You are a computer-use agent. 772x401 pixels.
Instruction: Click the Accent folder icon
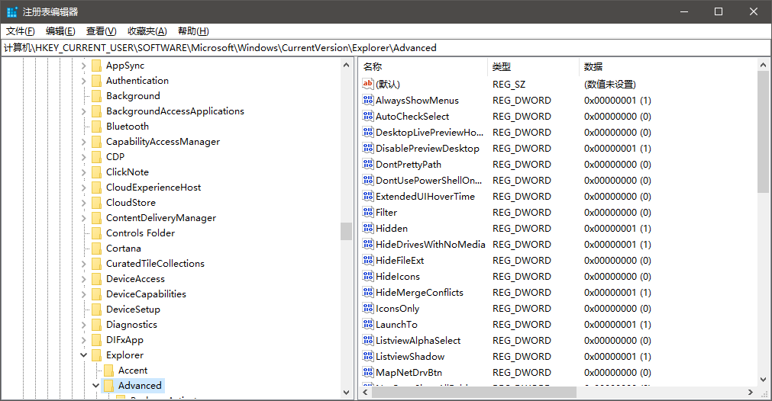[x=108, y=370]
